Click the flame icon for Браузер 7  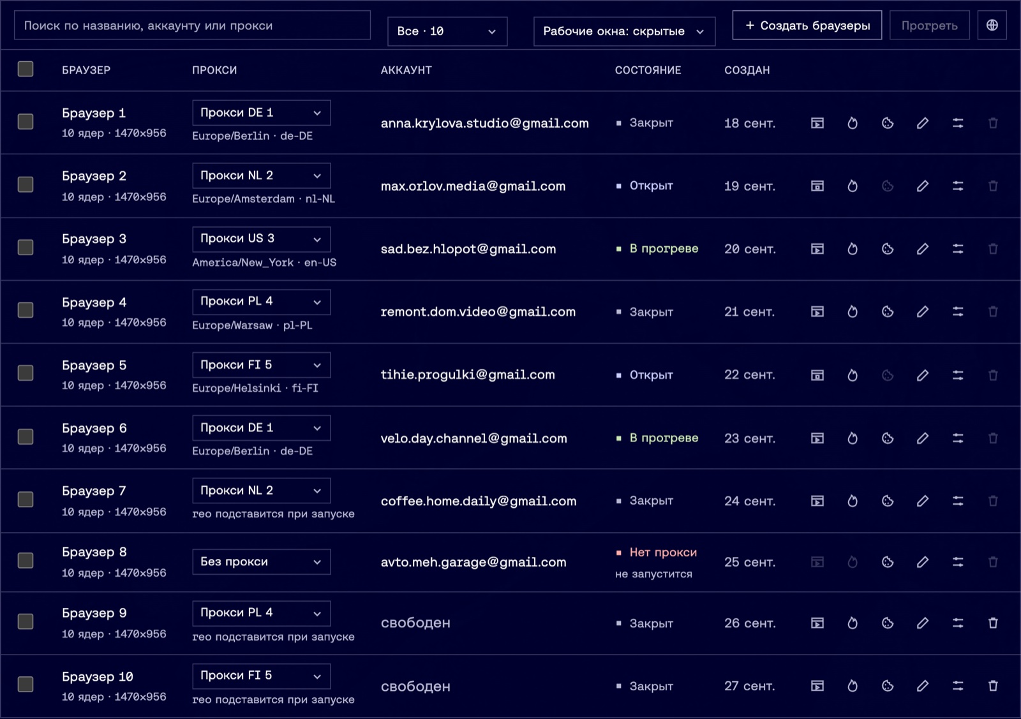click(853, 501)
